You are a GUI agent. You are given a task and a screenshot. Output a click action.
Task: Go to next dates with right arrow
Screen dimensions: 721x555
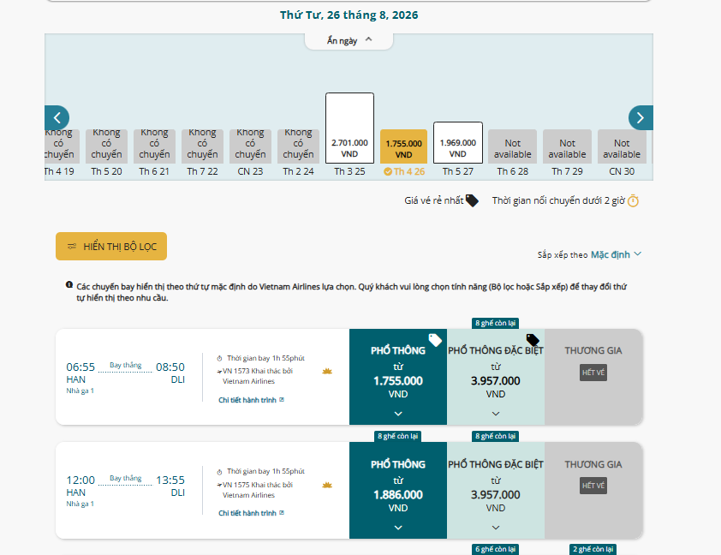(641, 117)
